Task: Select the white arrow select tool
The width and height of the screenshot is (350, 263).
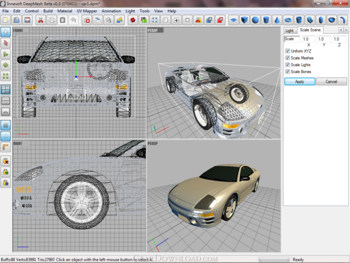Action: (x=6, y=32)
